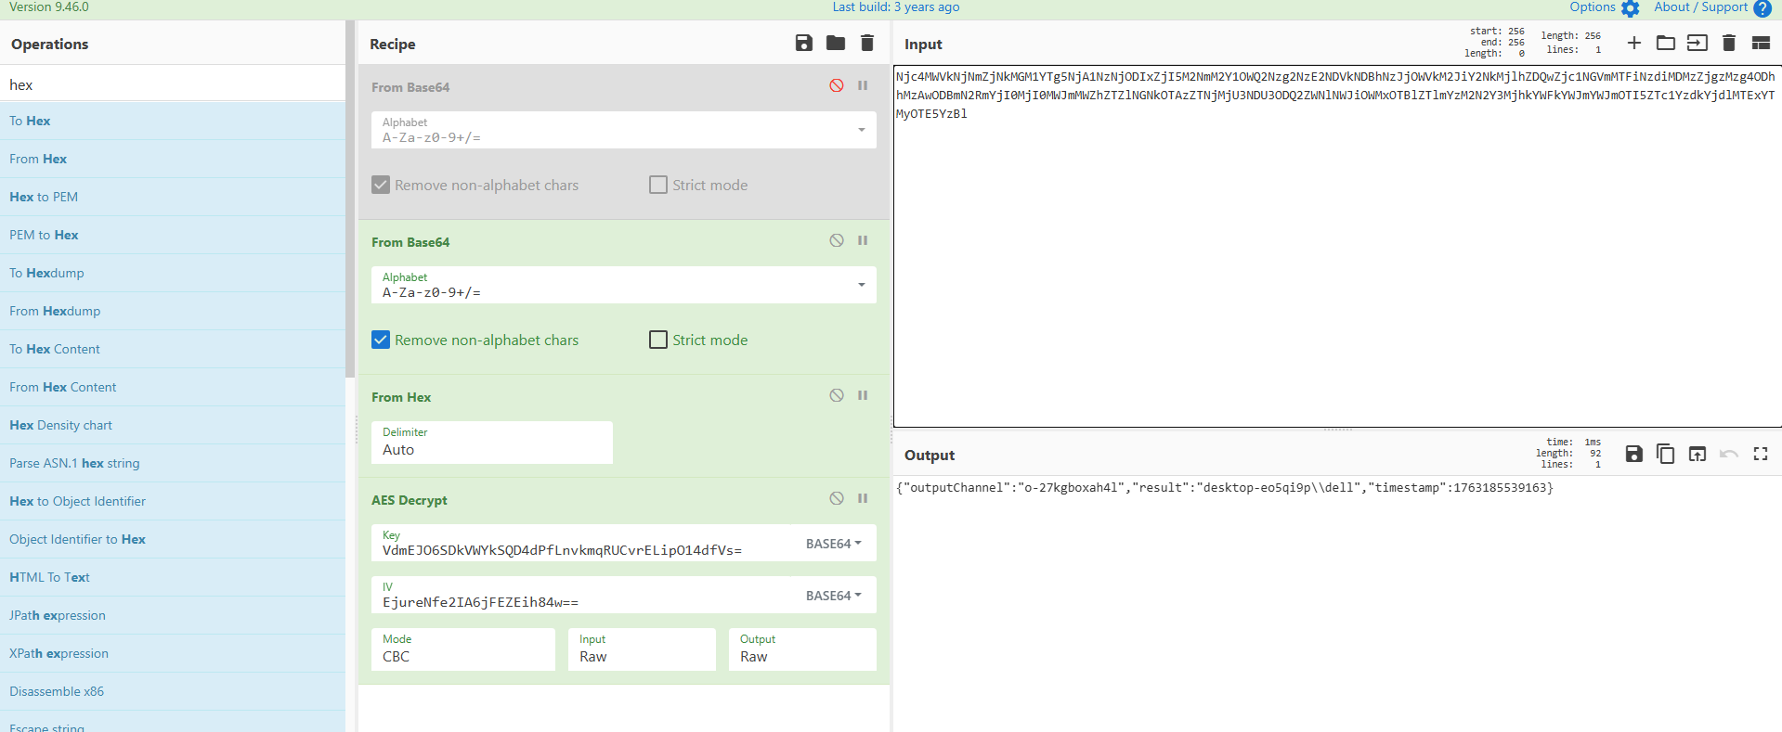Uncheck Remove non-alphabet chars in second From Base64
1782x732 pixels.
tap(381, 340)
